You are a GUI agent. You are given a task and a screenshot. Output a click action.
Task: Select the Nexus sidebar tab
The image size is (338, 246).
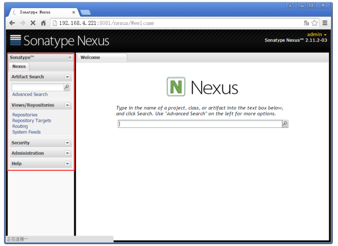[19, 66]
